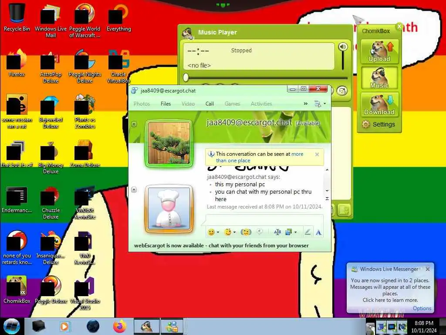Image resolution: width=446 pixels, height=335 pixels.
Task: Dismiss the conversation info notice
Action: pyautogui.click(x=317, y=154)
